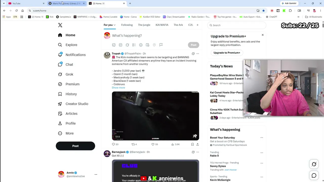Reload the page in the browser

tap(16, 11)
